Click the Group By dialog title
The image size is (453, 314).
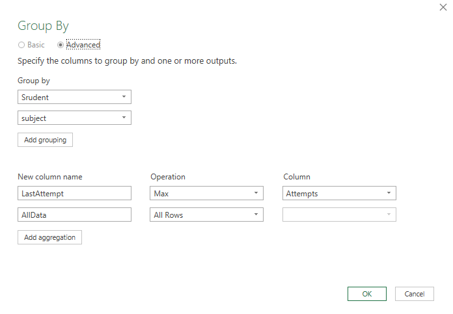click(x=44, y=26)
